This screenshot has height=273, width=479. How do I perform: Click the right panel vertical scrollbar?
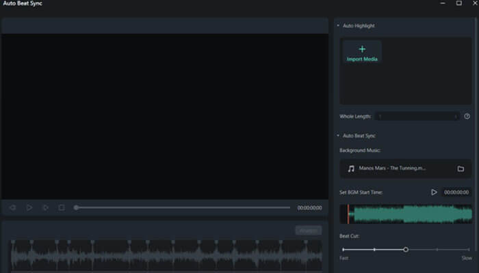pyautogui.click(x=476, y=134)
